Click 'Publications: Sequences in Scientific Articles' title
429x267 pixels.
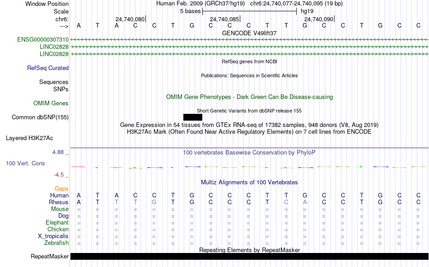pyautogui.click(x=249, y=75)
